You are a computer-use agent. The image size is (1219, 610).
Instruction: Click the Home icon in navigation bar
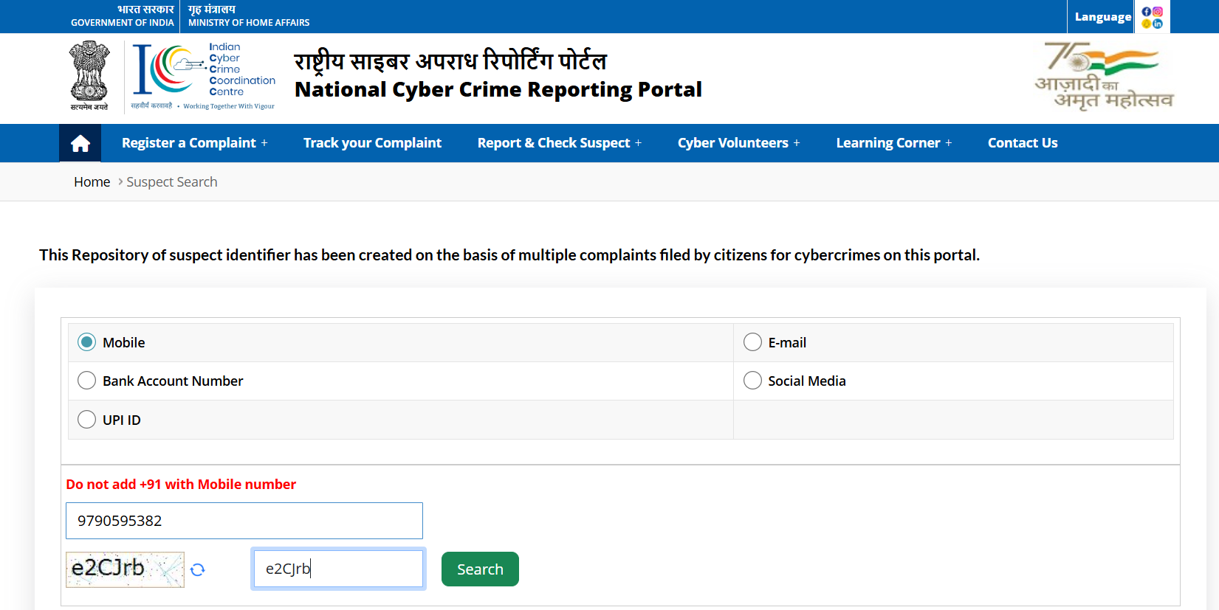click(x=80, y=143)
